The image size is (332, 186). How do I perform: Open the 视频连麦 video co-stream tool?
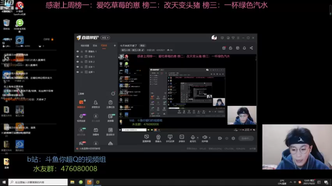click(x=81, y=118)
